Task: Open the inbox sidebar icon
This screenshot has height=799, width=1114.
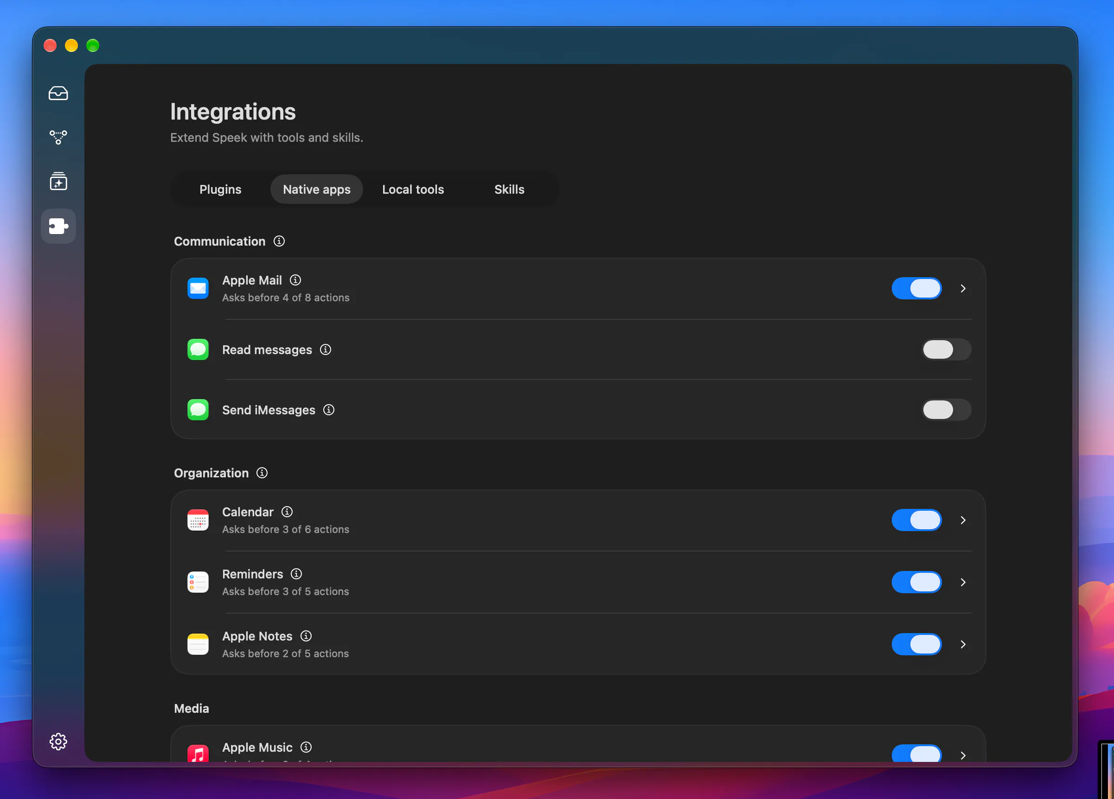Action: pos(58,93)
